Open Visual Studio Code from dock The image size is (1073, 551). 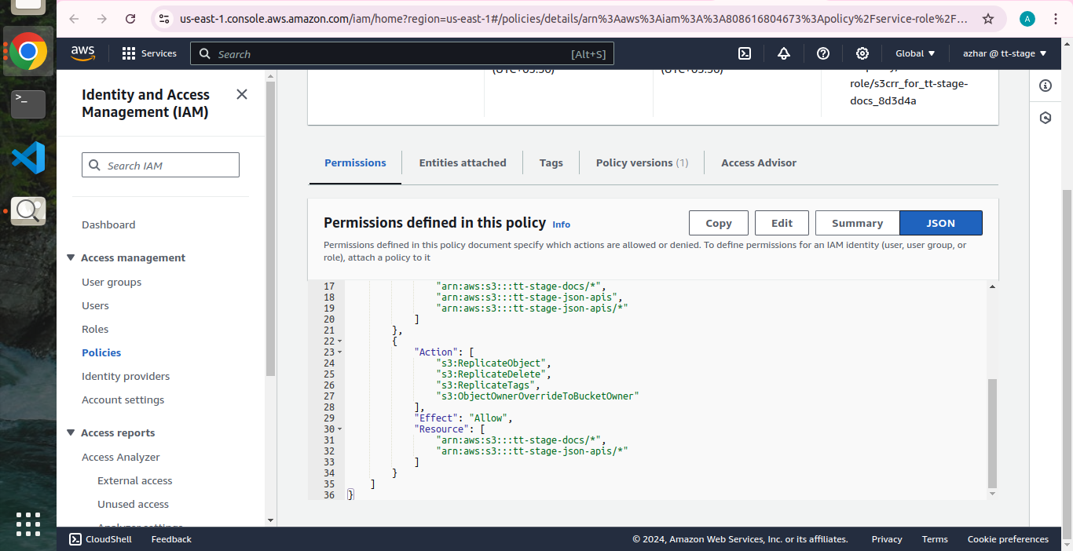(x=28, y=158)
